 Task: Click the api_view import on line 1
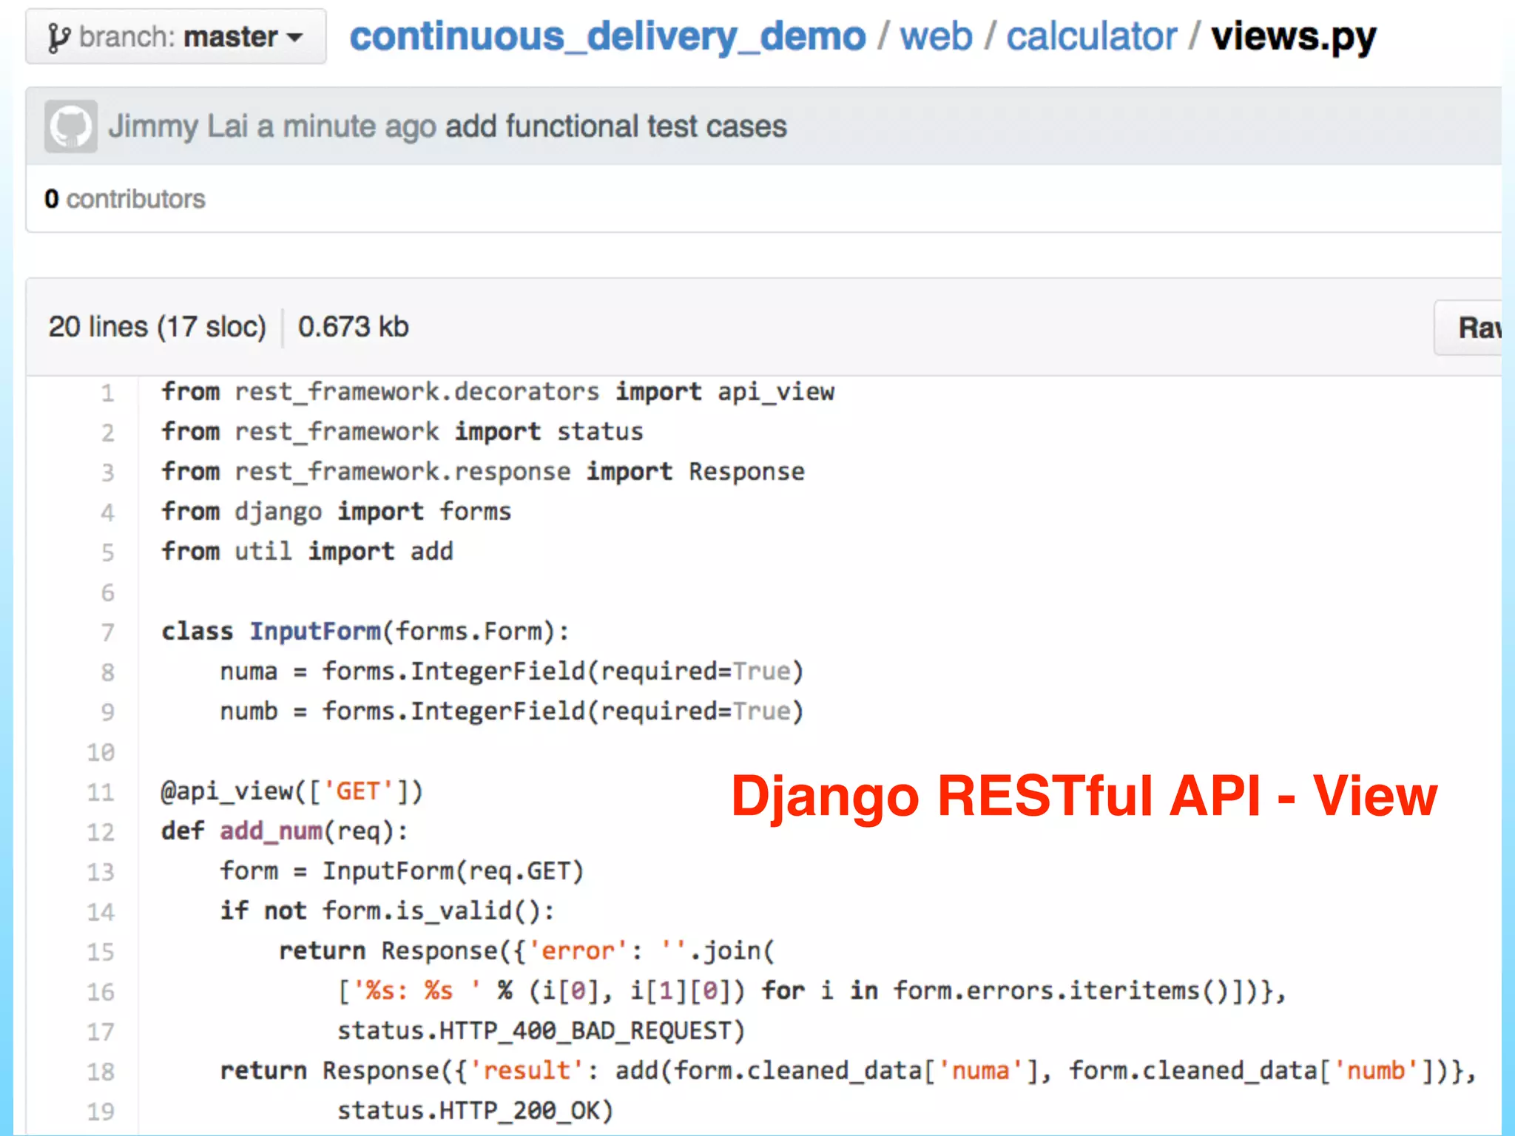[x=776, y=392]
